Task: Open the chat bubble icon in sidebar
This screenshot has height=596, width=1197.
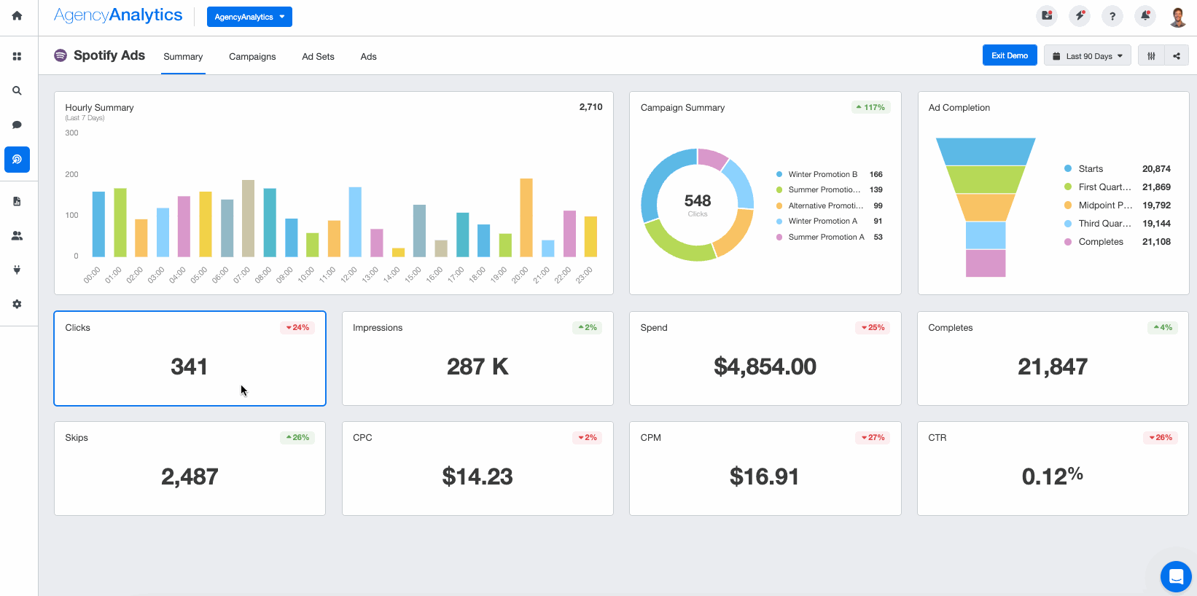Action: (17, 125)
